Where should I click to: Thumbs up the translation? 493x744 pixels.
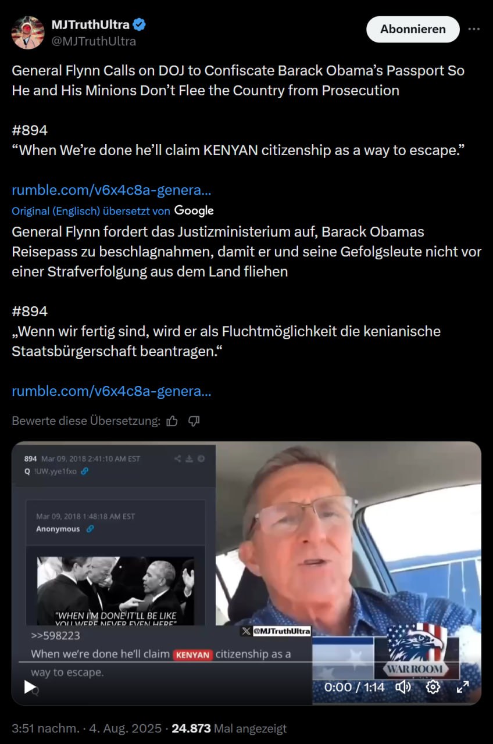(172, 421)
